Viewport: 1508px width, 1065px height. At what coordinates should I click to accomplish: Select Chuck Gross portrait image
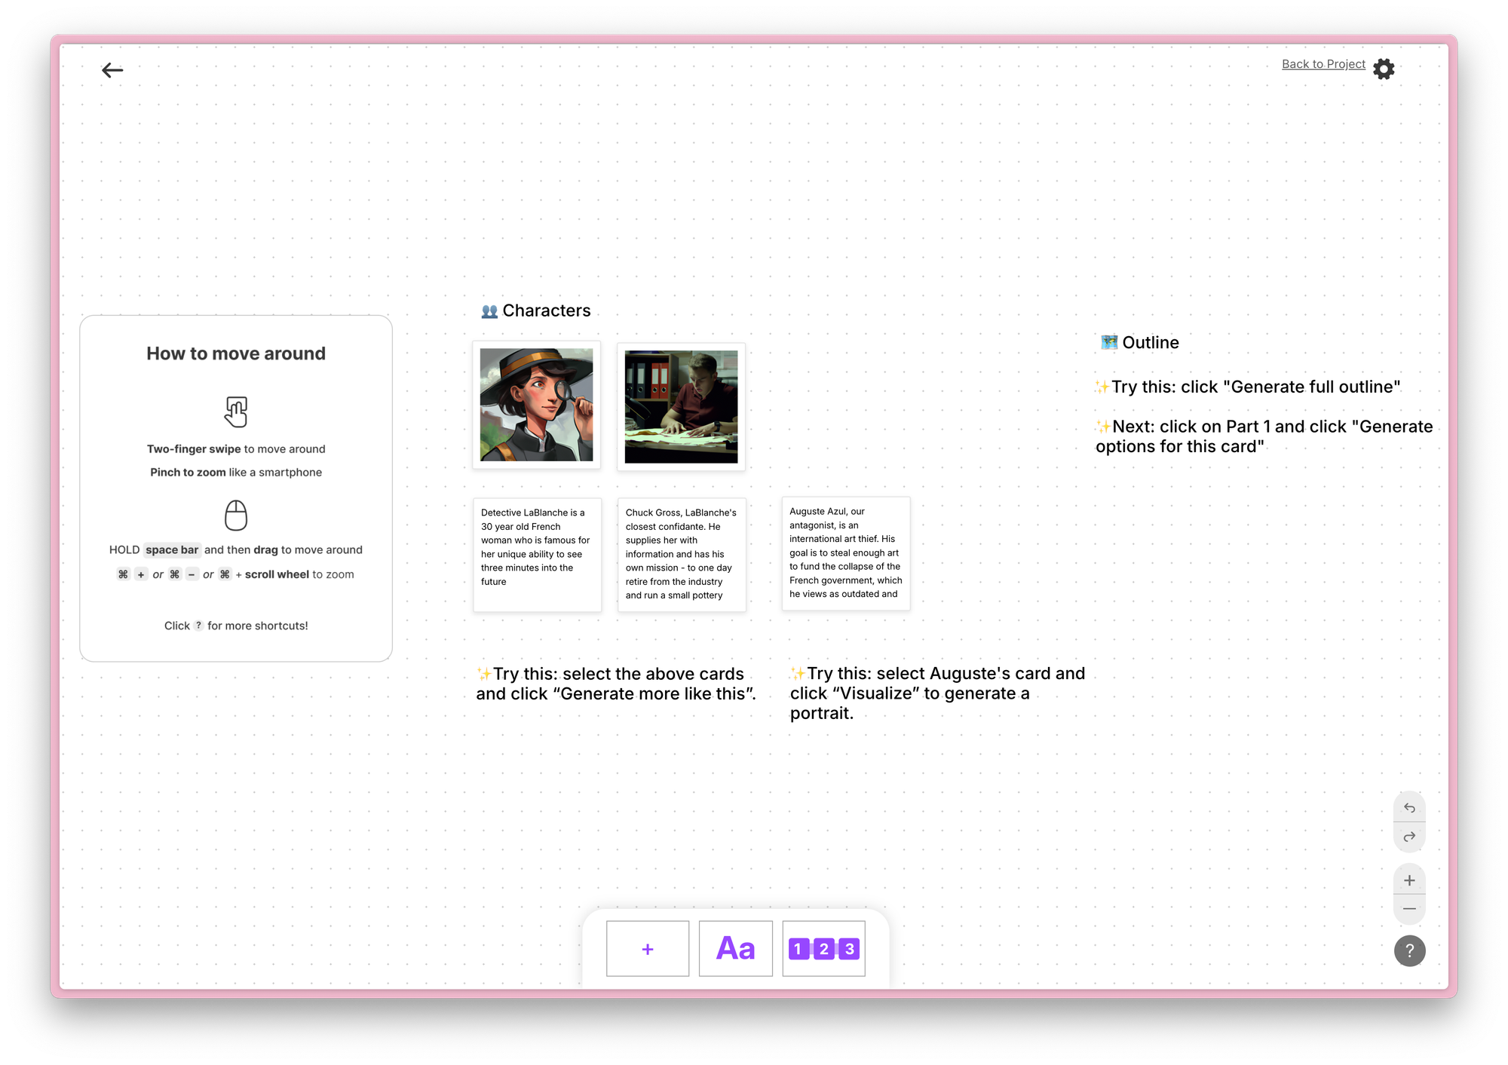pos(681,406)
